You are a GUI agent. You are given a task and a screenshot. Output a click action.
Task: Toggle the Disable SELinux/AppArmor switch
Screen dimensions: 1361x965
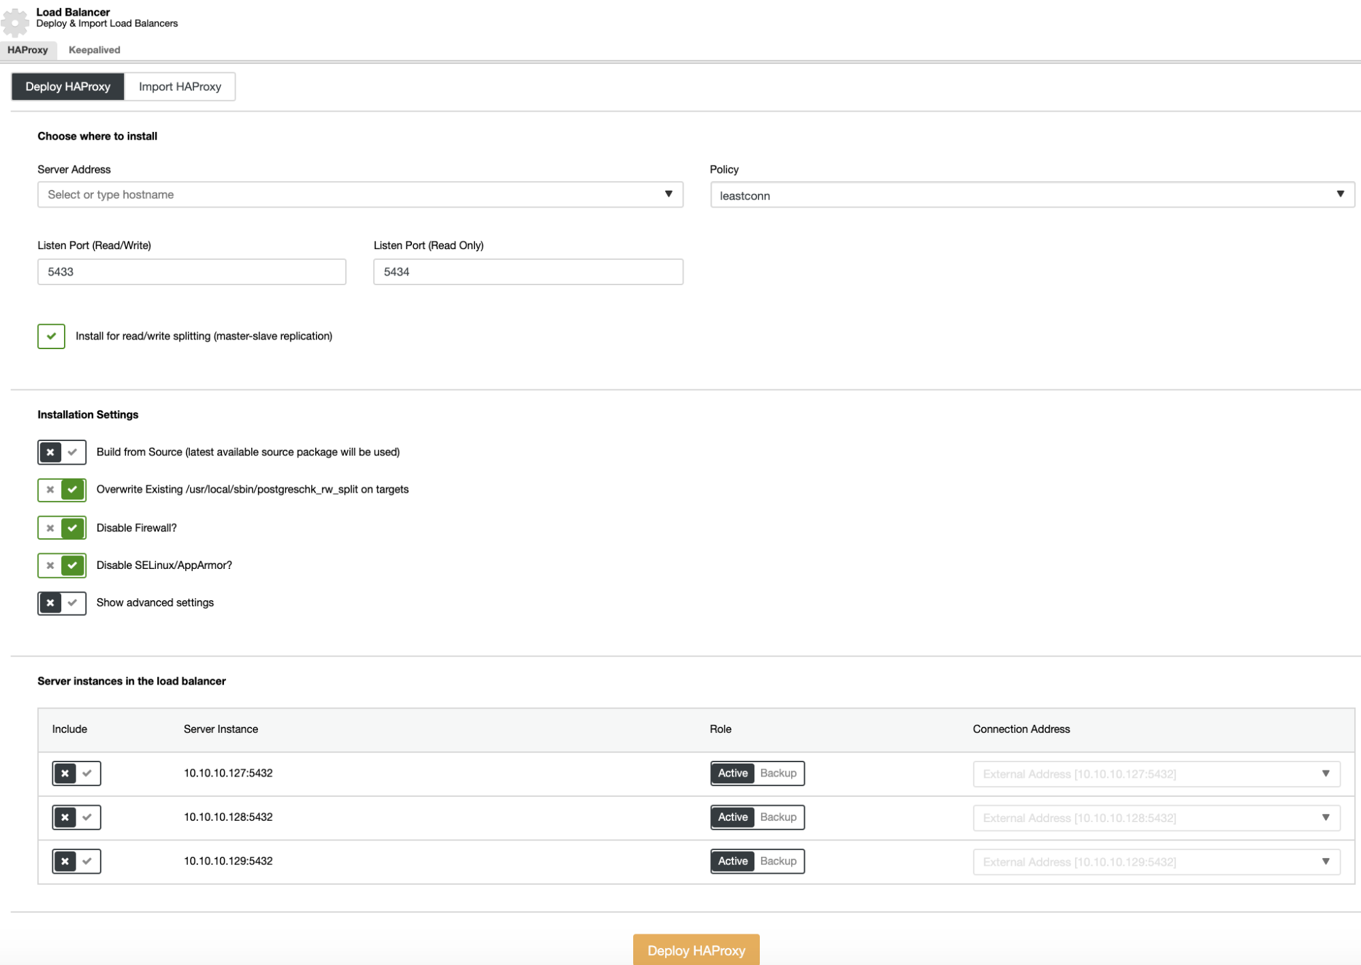[62, 566]
